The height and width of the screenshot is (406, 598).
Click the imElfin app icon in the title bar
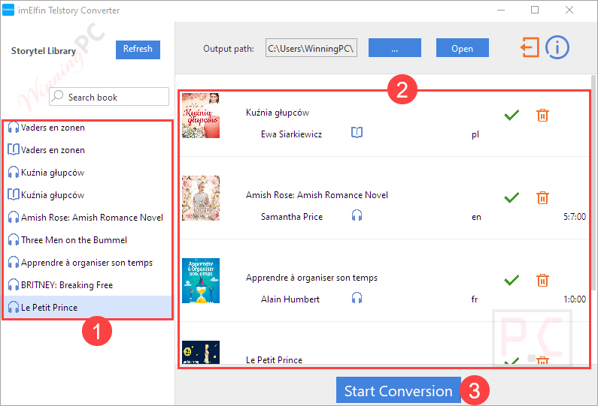(8, 10)
